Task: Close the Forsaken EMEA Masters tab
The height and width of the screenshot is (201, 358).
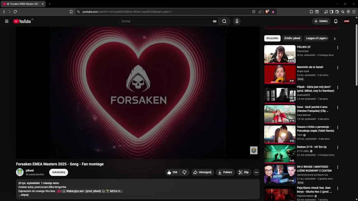Action: (x=43, y=4)
